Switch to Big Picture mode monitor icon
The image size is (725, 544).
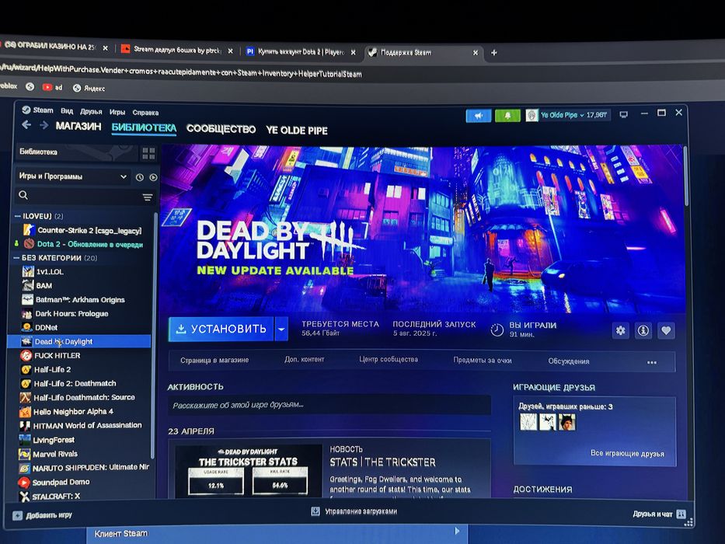coord(624,114)
